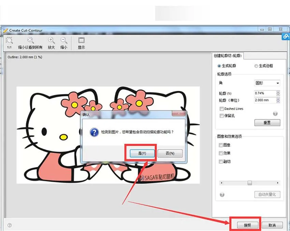Check the 融切 option
Viewport: 290px width, 231px height.
[x=221, y=162]
